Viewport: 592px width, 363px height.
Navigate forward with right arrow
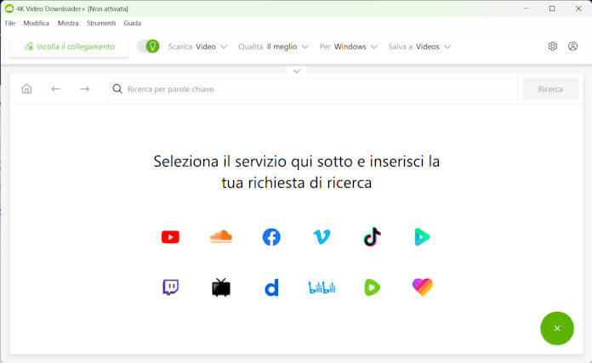84,88
